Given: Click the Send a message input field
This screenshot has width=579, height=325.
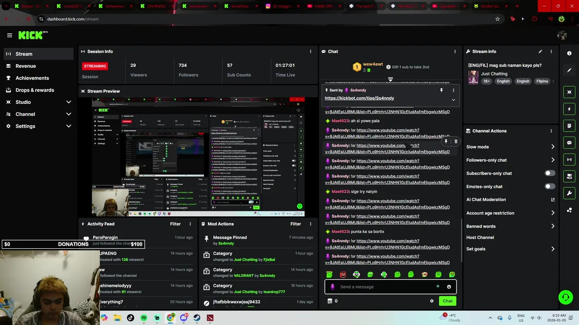Looking at the screenshot, I should 390,287.
